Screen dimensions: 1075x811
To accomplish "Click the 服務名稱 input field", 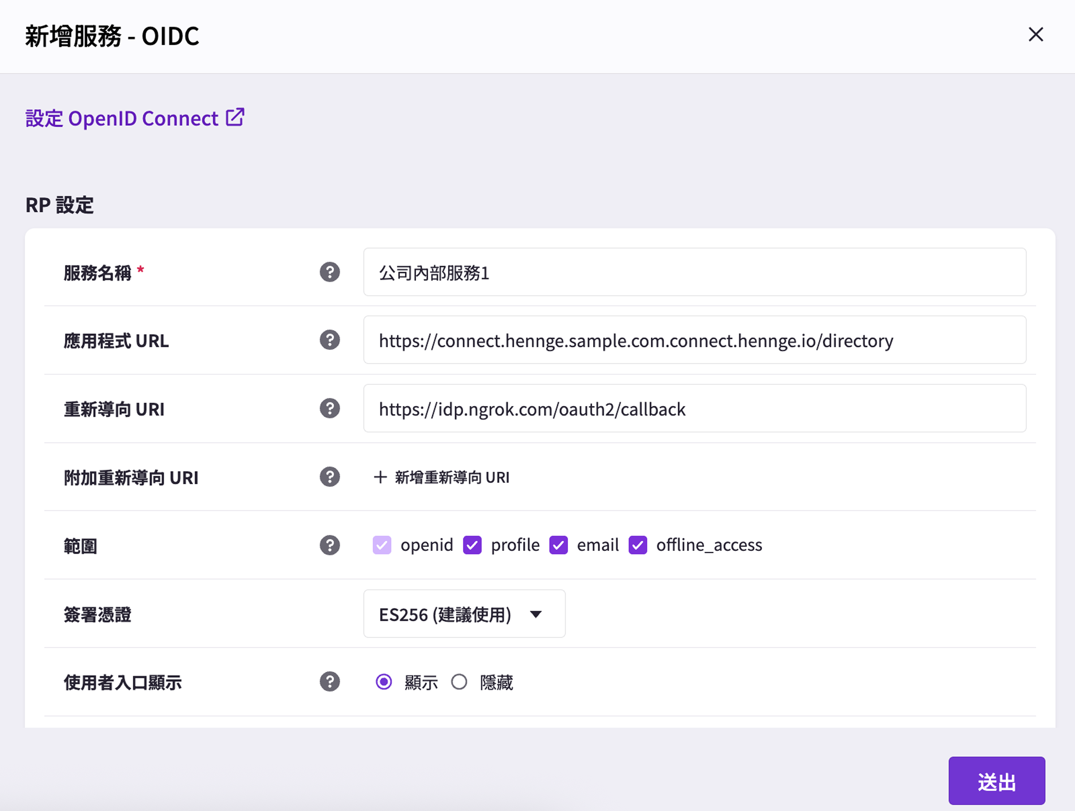I will [x=694, y=272].
